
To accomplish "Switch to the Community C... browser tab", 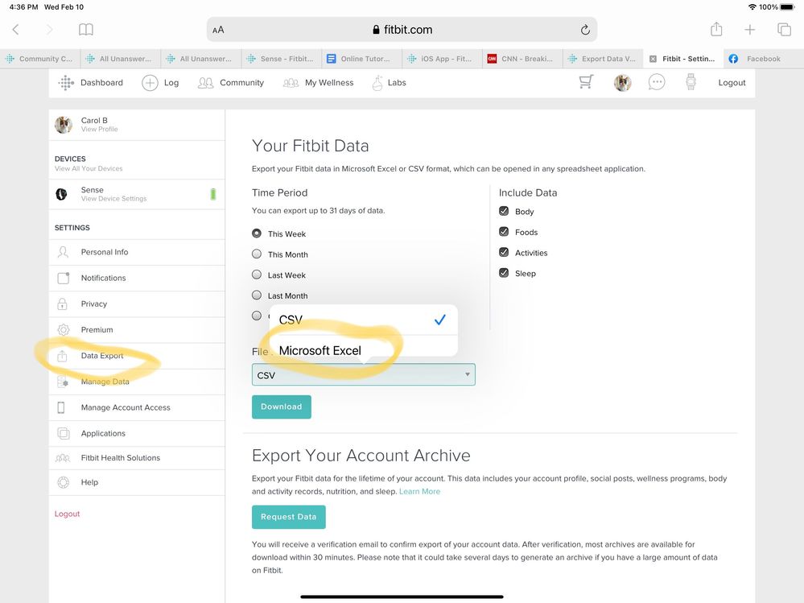I will click(40, 59).
